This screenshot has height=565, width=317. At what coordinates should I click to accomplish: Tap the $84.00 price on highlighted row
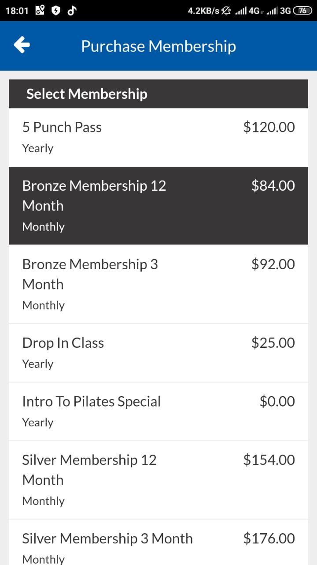pyautogui.click(x=273, y=185)
